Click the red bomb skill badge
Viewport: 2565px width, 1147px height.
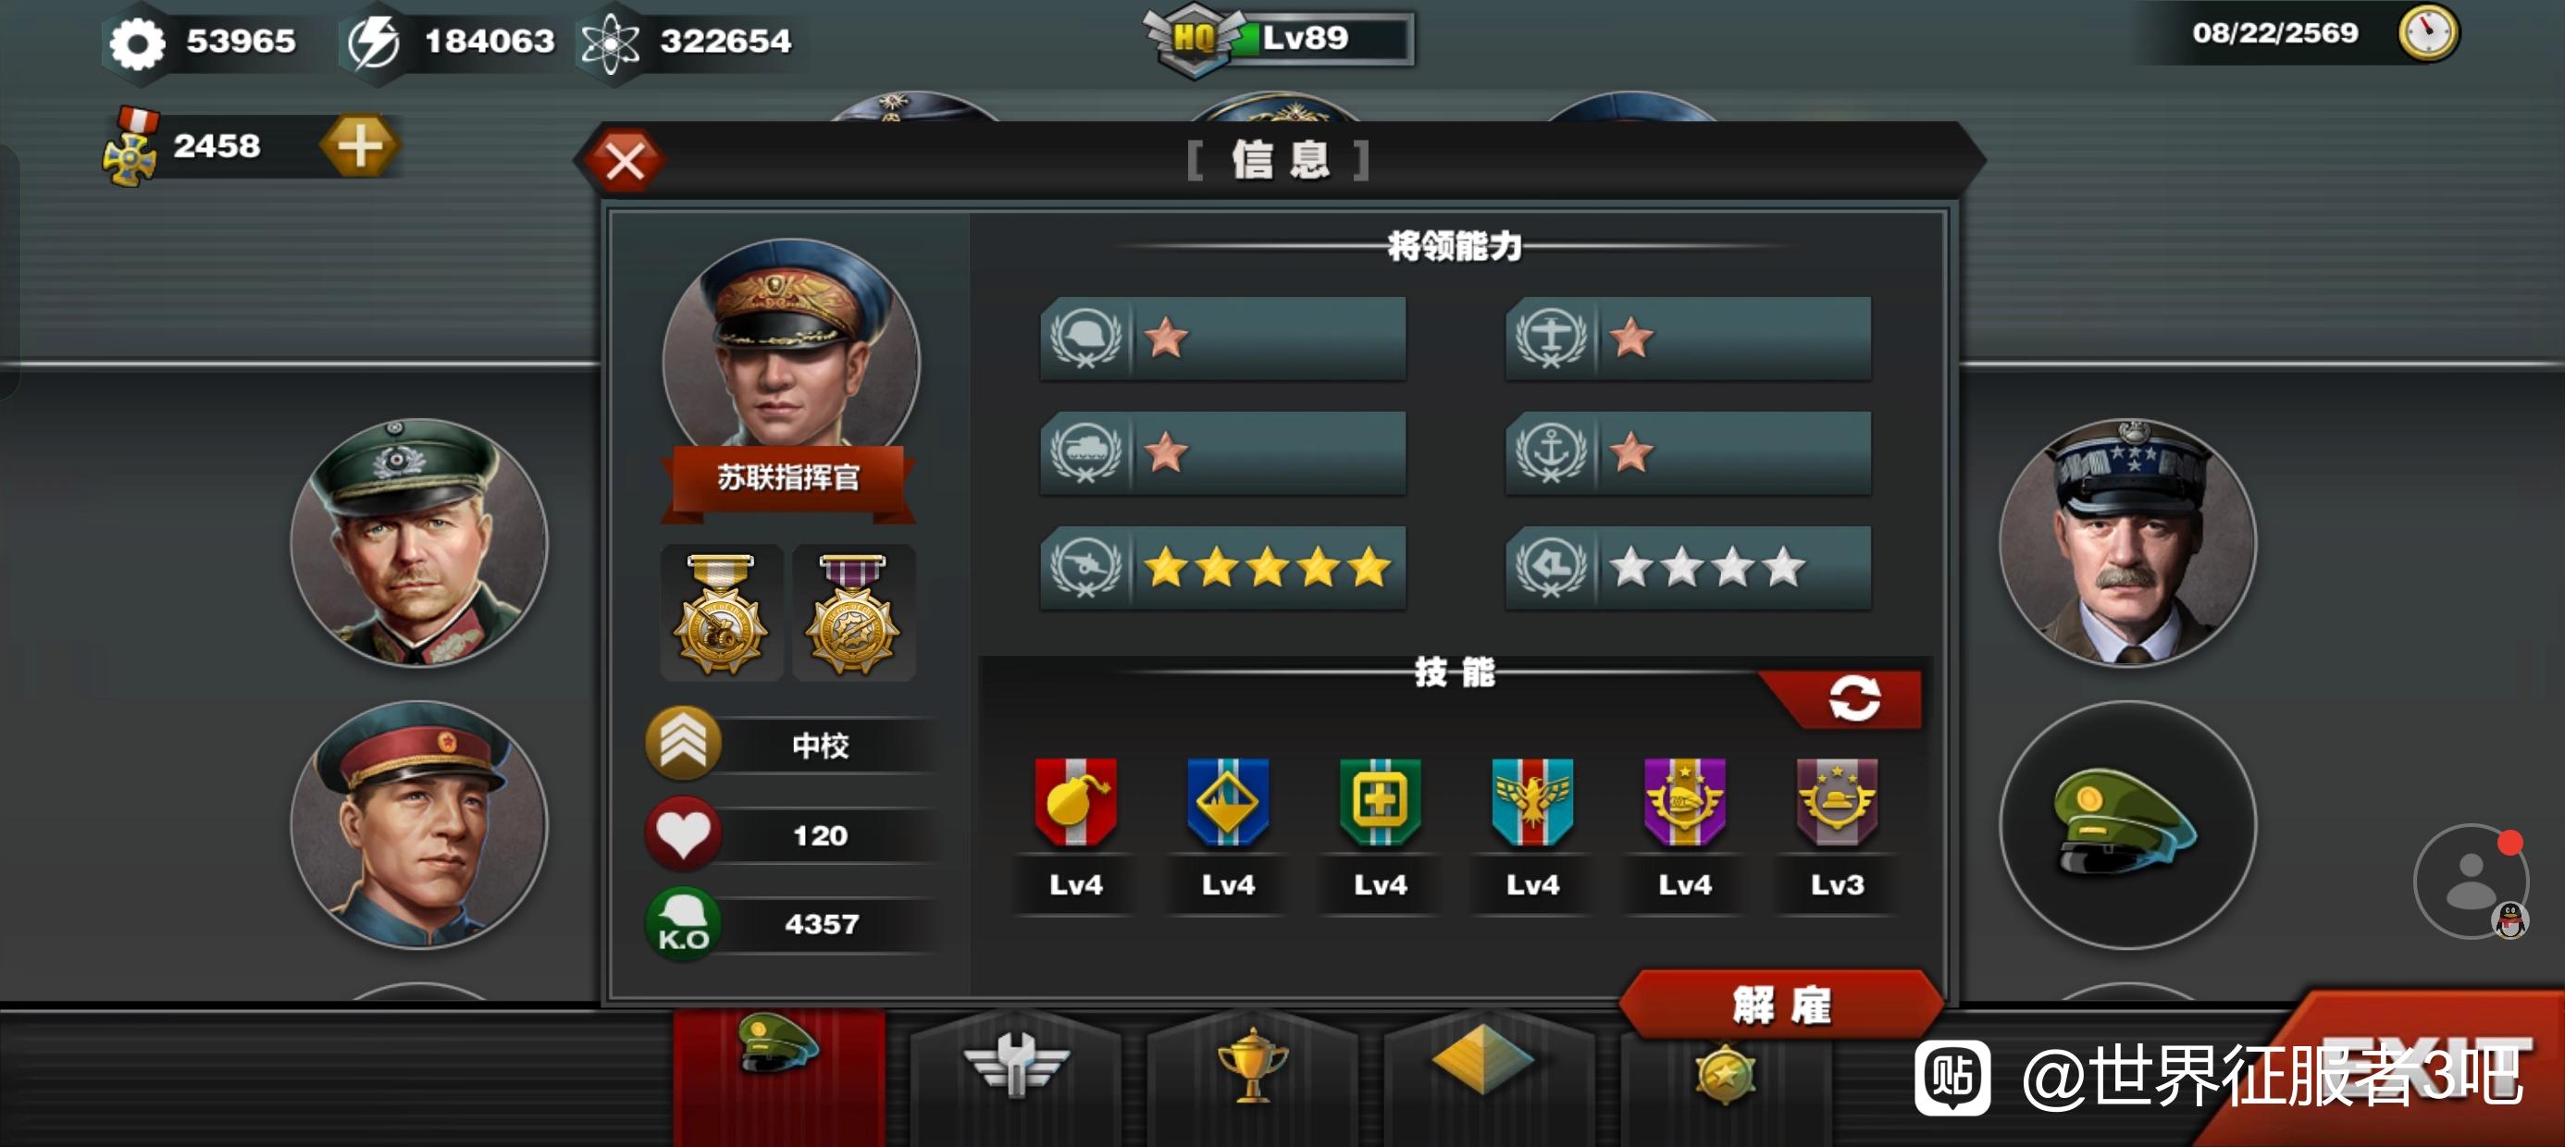(x=1075, y=803)
